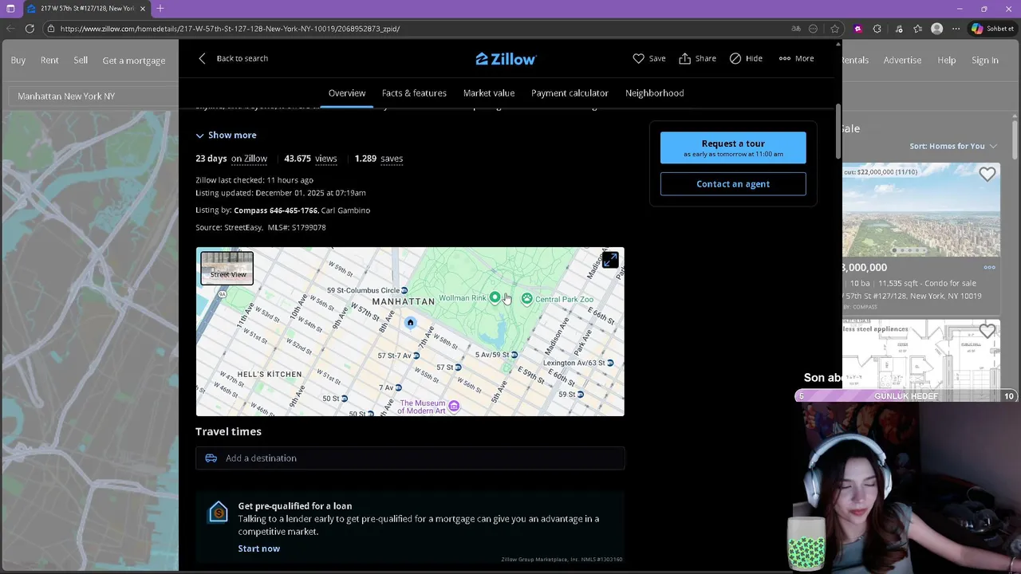Open Sort: Homes for You dropdown

pos(953,146)
